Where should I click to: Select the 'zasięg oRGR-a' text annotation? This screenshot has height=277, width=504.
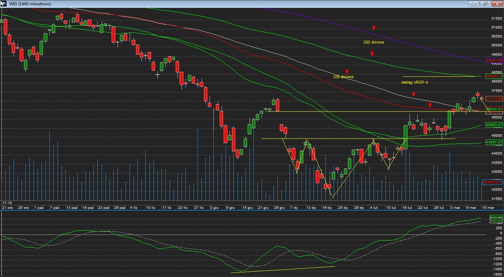(414, 82)
